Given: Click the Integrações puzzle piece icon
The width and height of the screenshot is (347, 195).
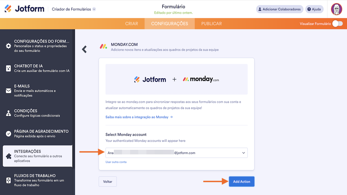Looking at the screenshot, I should pos(8,156).
